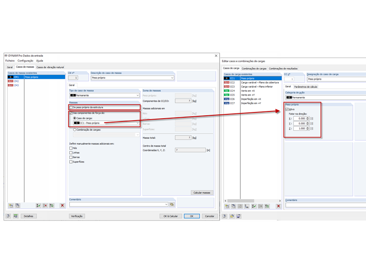Select CM3 in mass cases list

point(36,85)
